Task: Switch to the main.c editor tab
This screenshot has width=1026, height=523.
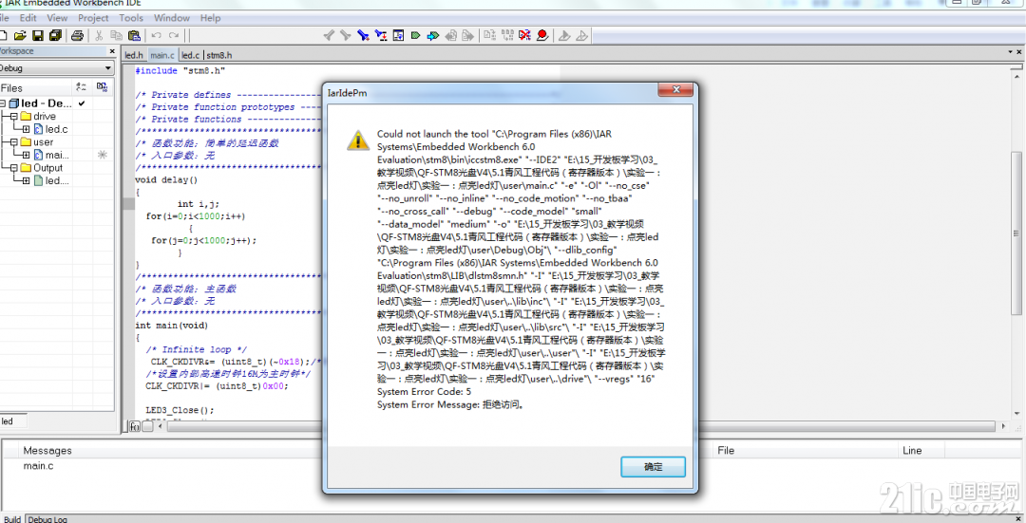Action: (x=162, y=55)
